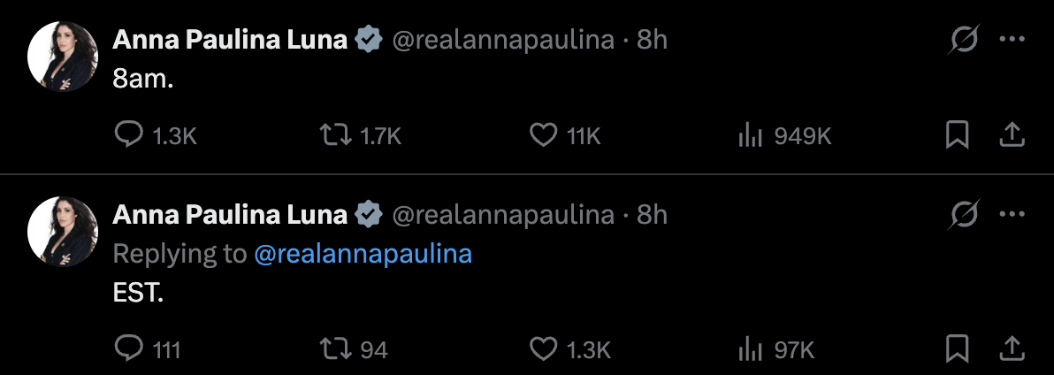Viewport: 1054px width, 375px height.
Task: Open Grok icon on the "EST." reply
Action: pos(964,214)
